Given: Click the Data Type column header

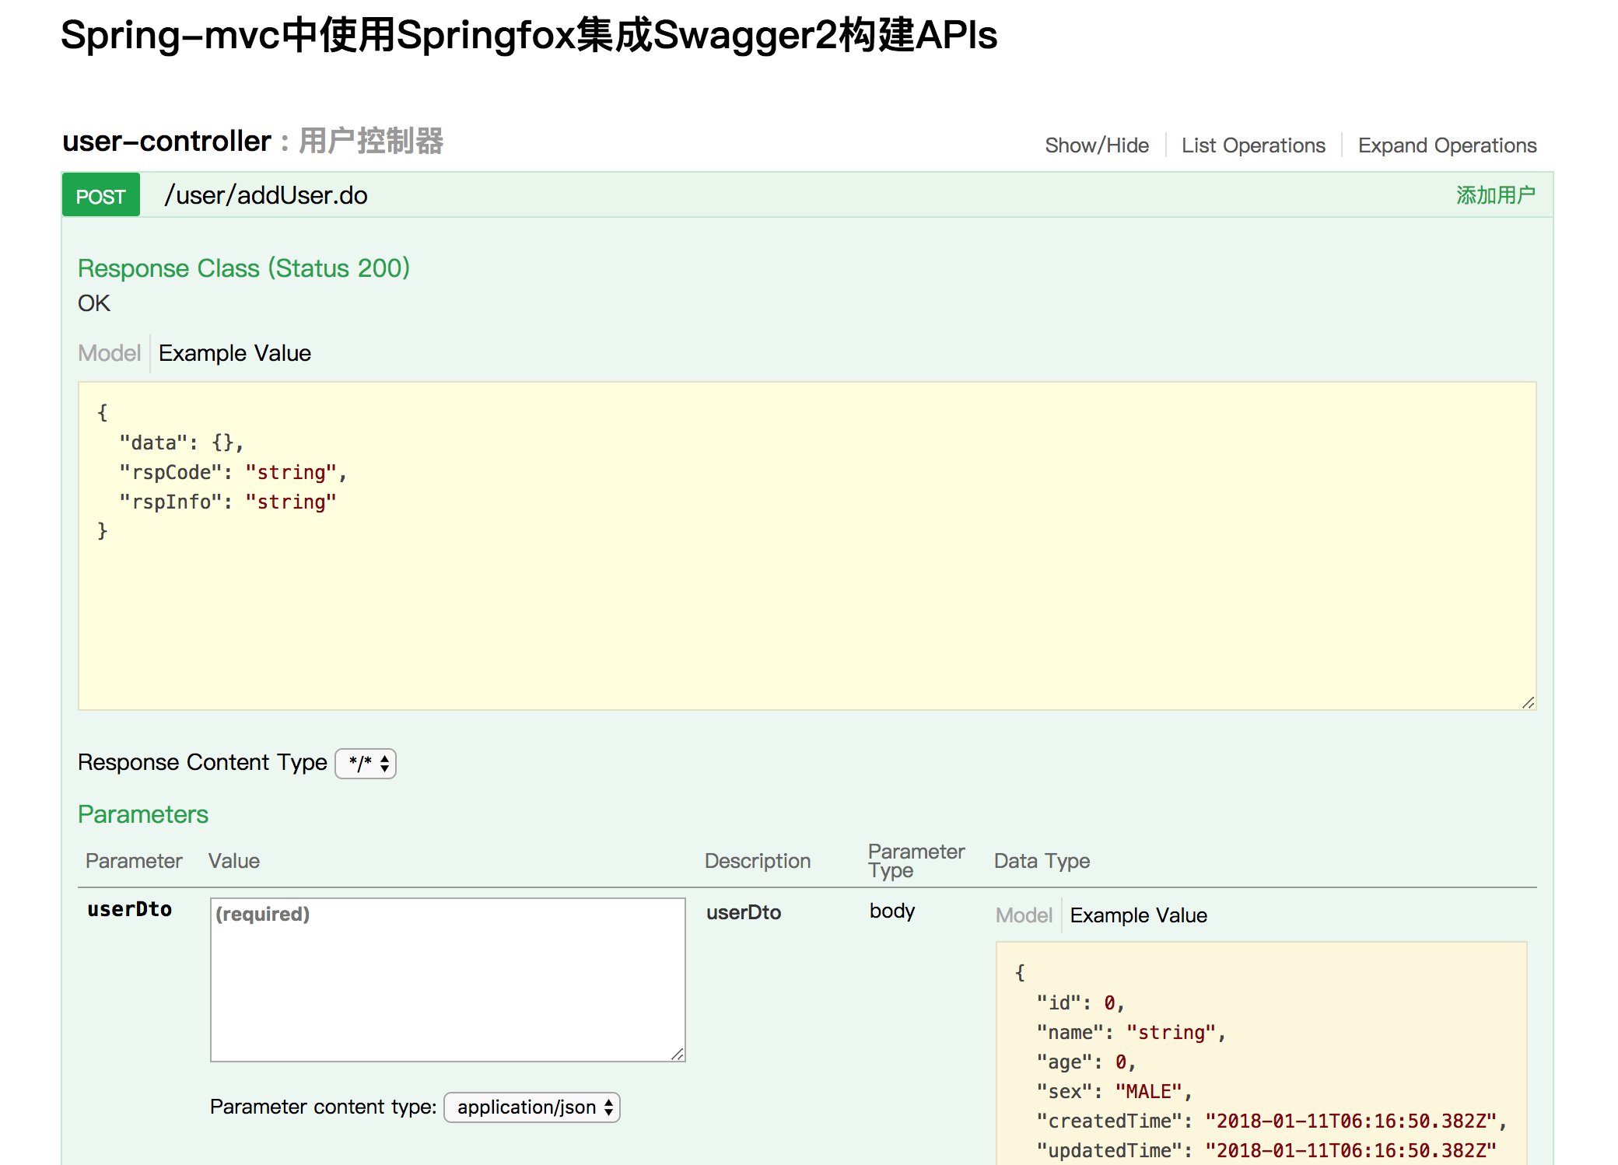Looking at the screenshot, I should 1042,861.
